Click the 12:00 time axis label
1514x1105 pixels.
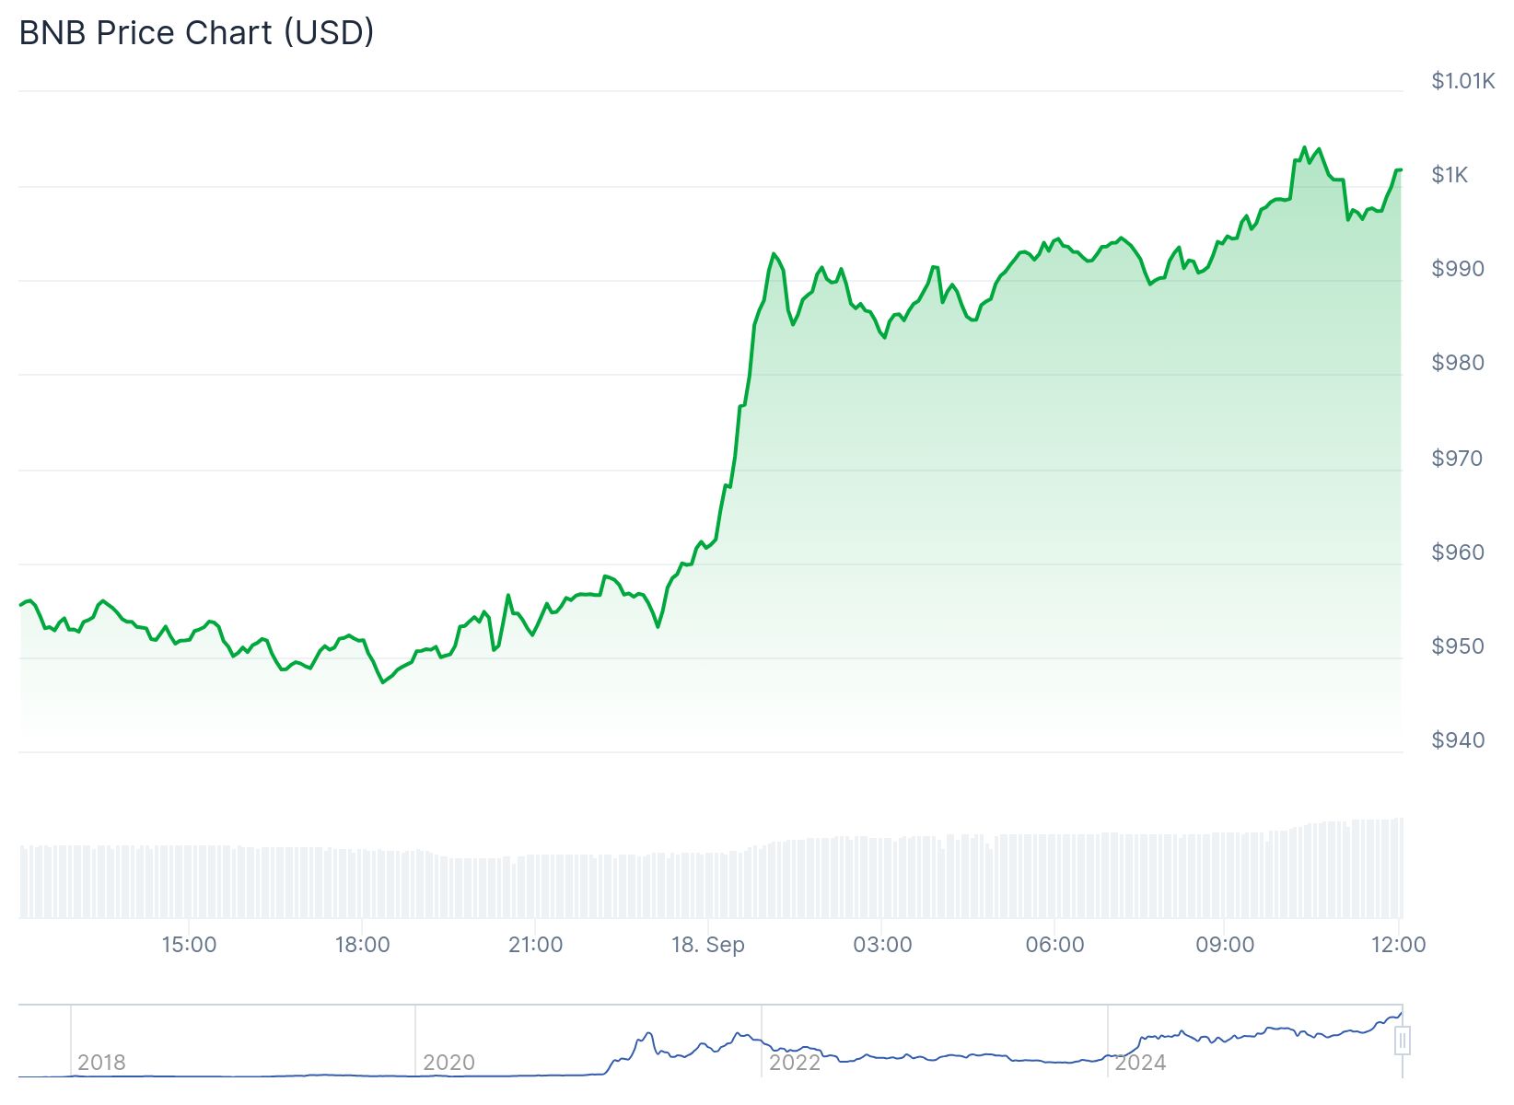tap(1398, 945)
